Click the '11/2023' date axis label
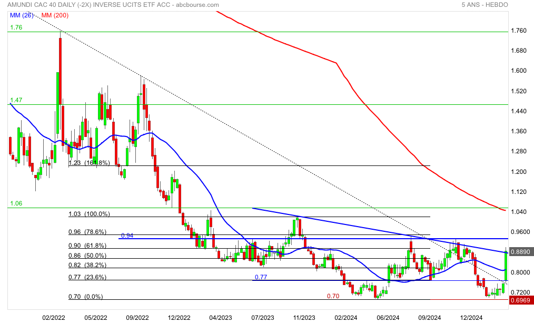 pos(304,318)
